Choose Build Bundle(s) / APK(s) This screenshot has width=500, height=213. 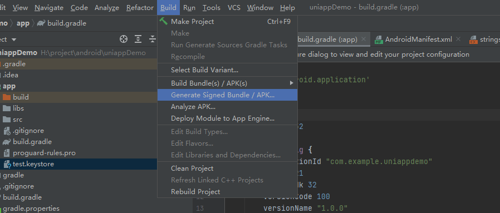[227, 83]
